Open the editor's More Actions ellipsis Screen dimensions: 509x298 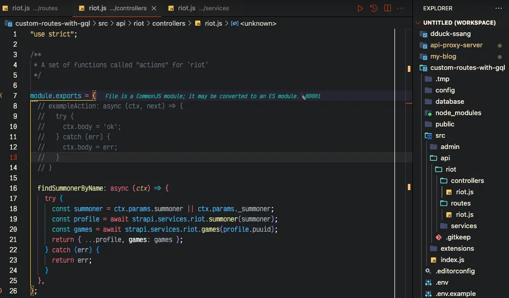click(x=401, y=8)
